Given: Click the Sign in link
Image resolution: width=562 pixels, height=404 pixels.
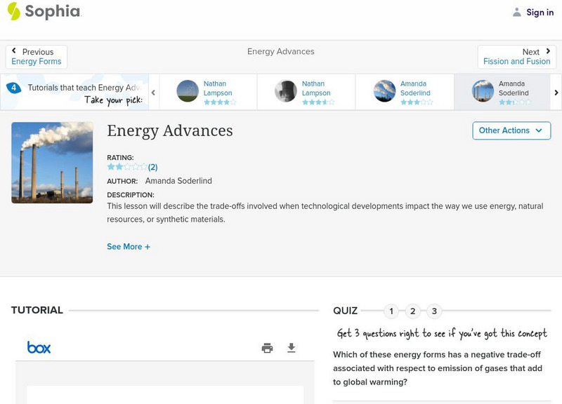Looking at the screenshot, I should tap(540, 12).
